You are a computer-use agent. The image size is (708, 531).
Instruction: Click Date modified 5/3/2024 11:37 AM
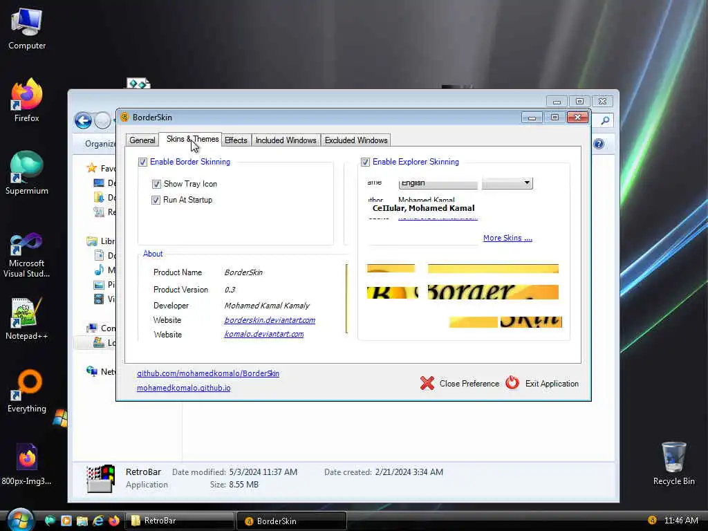pyautogui.click(x=234, y=472)
